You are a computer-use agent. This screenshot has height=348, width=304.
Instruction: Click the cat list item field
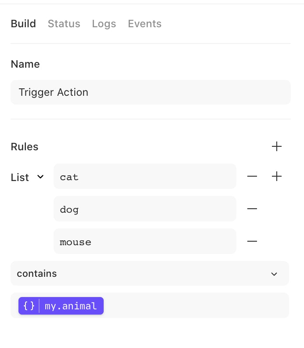[145, 177]
